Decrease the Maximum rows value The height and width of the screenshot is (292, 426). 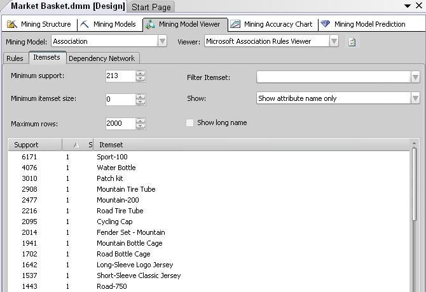(141, 126)
